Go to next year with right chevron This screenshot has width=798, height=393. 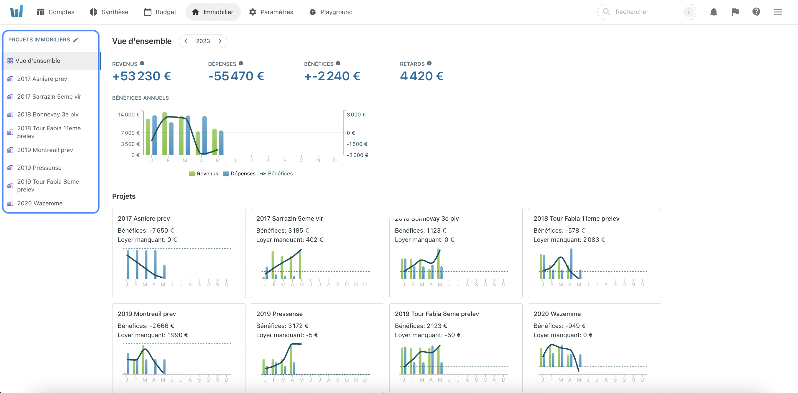click(220, 41)
